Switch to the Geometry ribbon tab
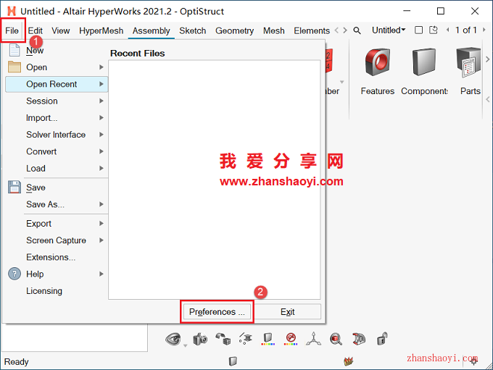493x370 pixels. click(235, 30)
